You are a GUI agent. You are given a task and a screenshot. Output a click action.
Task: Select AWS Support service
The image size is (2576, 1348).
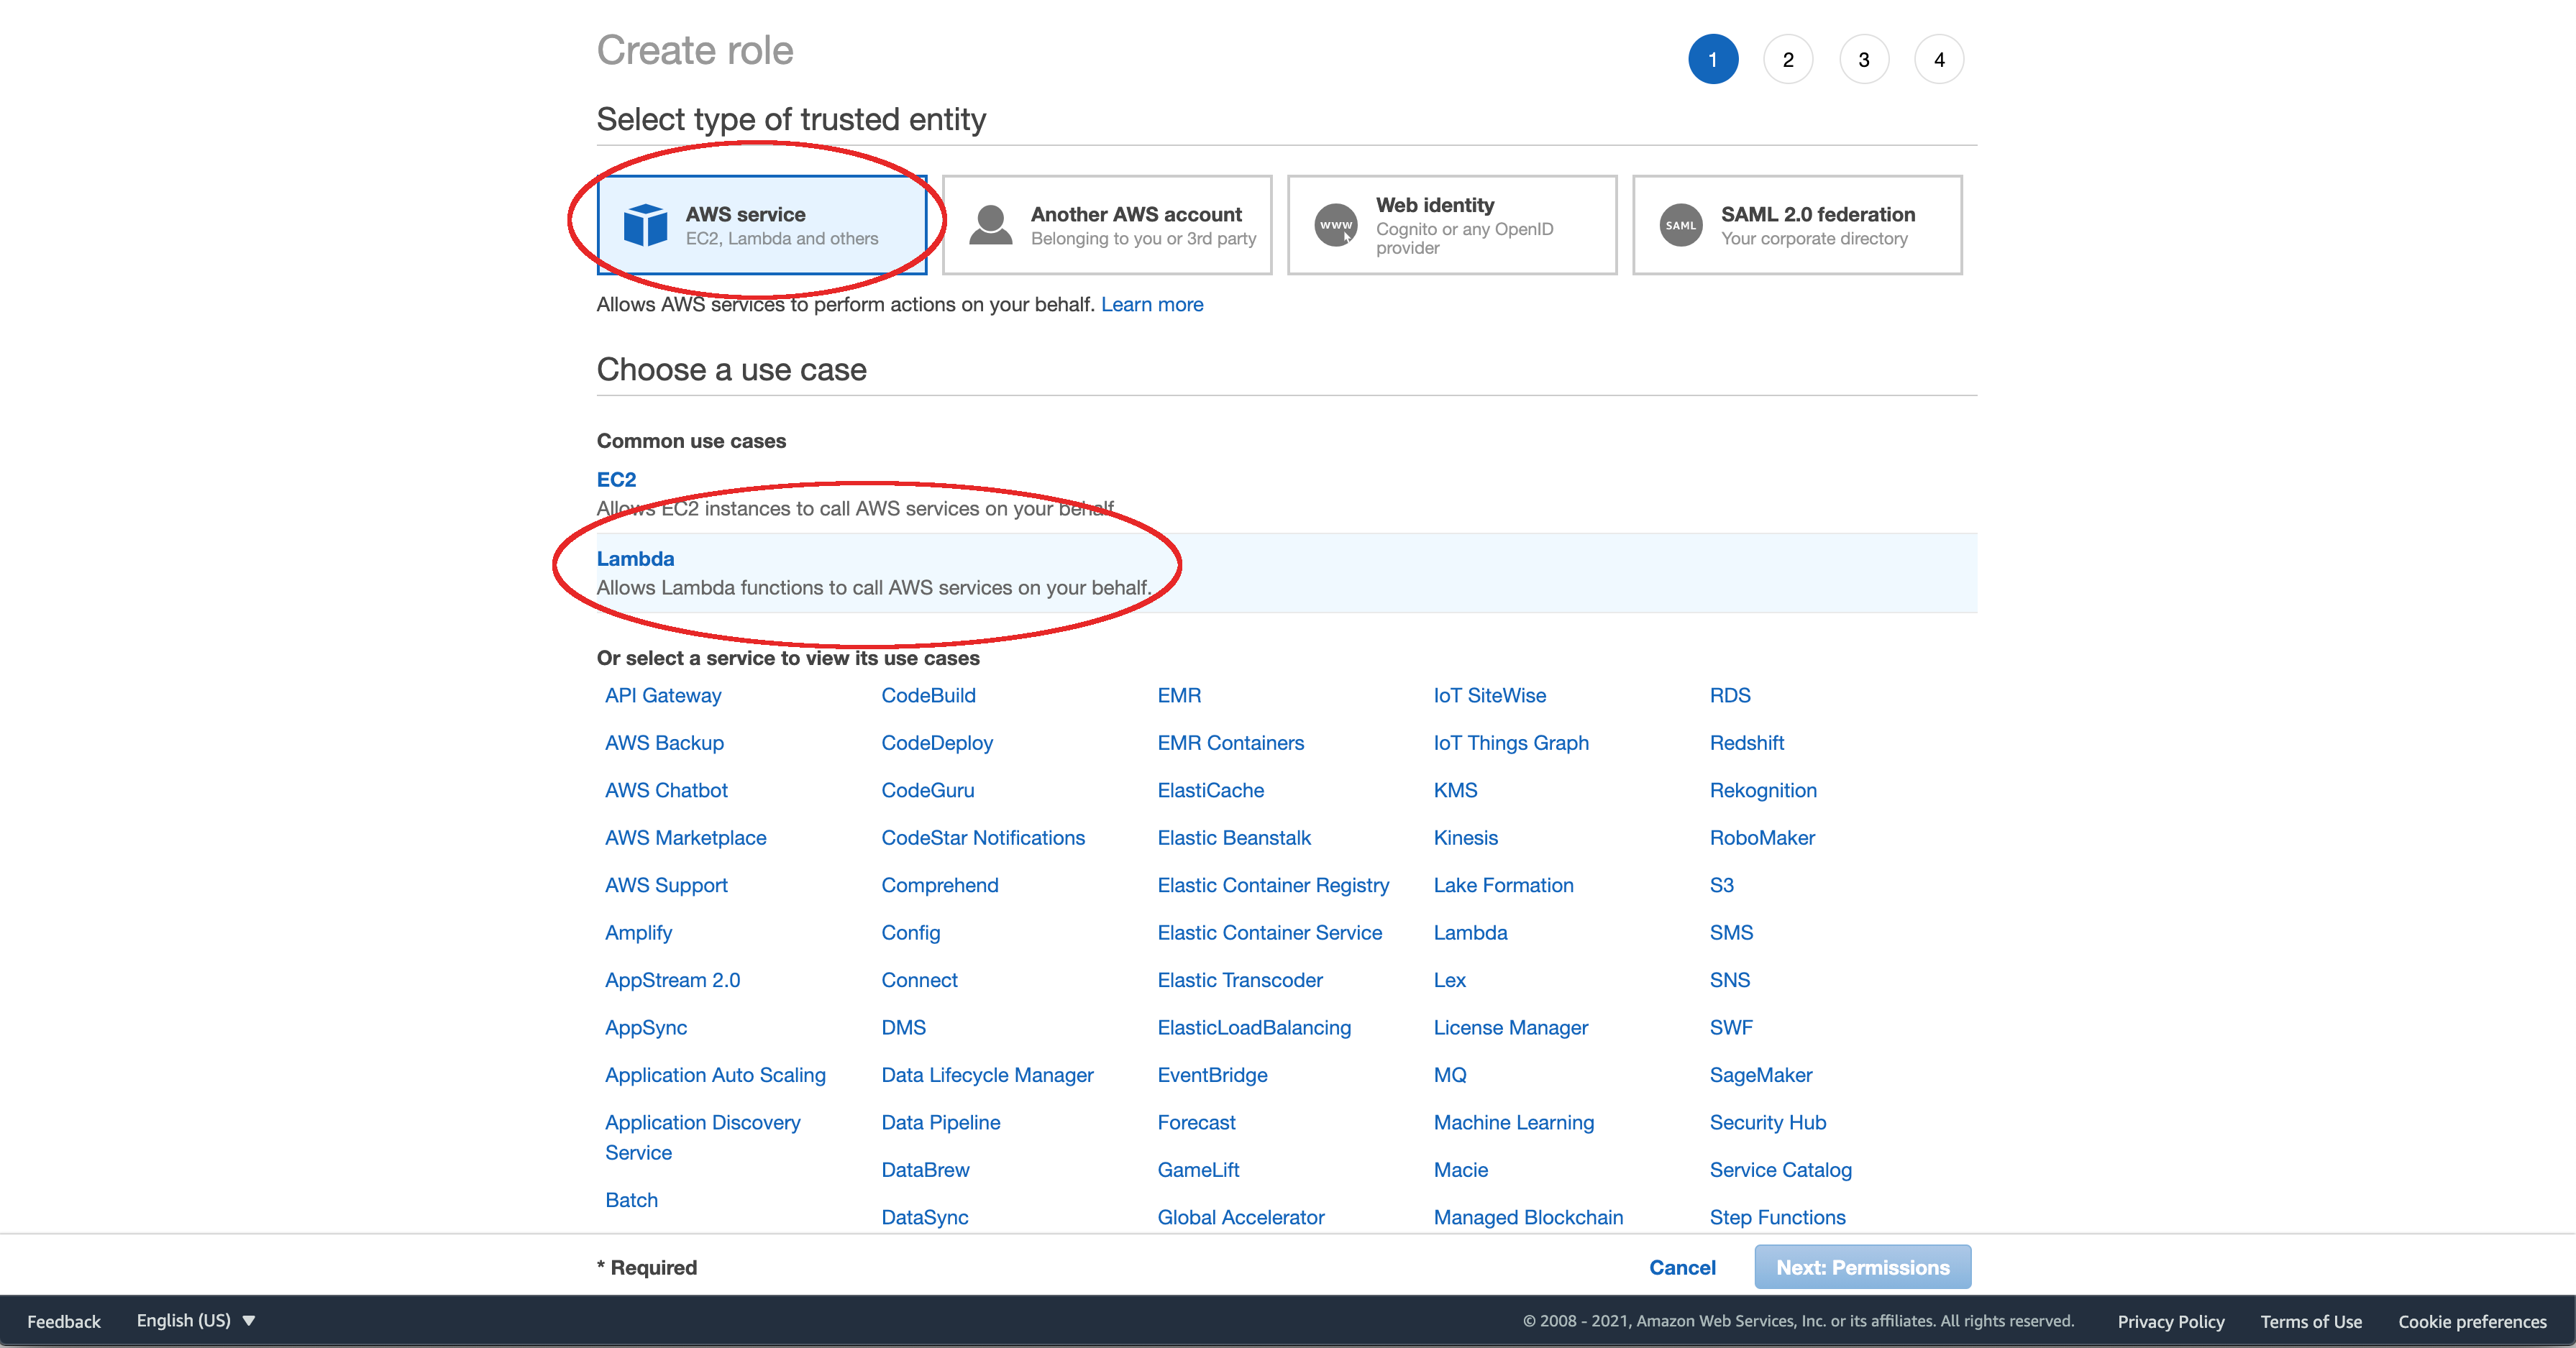coord(666,885)
